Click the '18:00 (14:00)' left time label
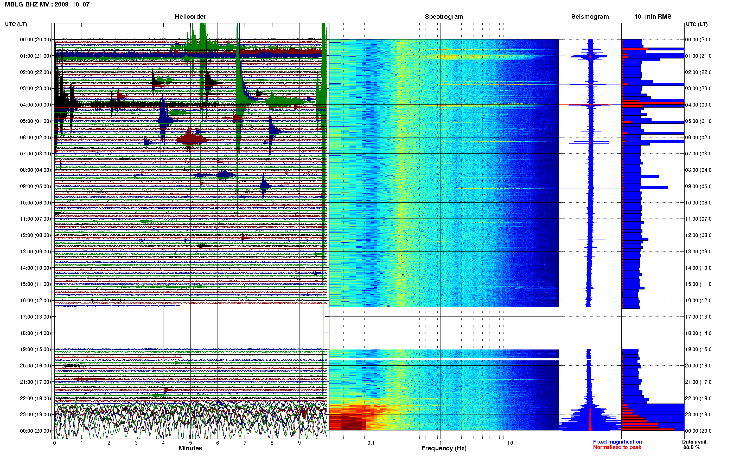Viewport: 740px width, 462px height. coord(35,333)
